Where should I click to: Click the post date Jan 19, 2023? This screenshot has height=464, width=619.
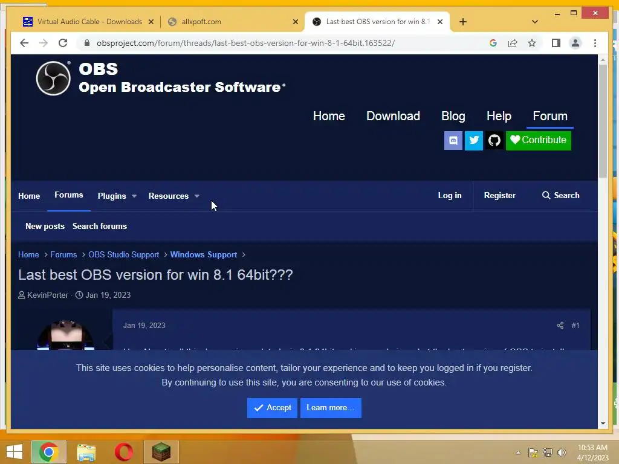(144, 326)
